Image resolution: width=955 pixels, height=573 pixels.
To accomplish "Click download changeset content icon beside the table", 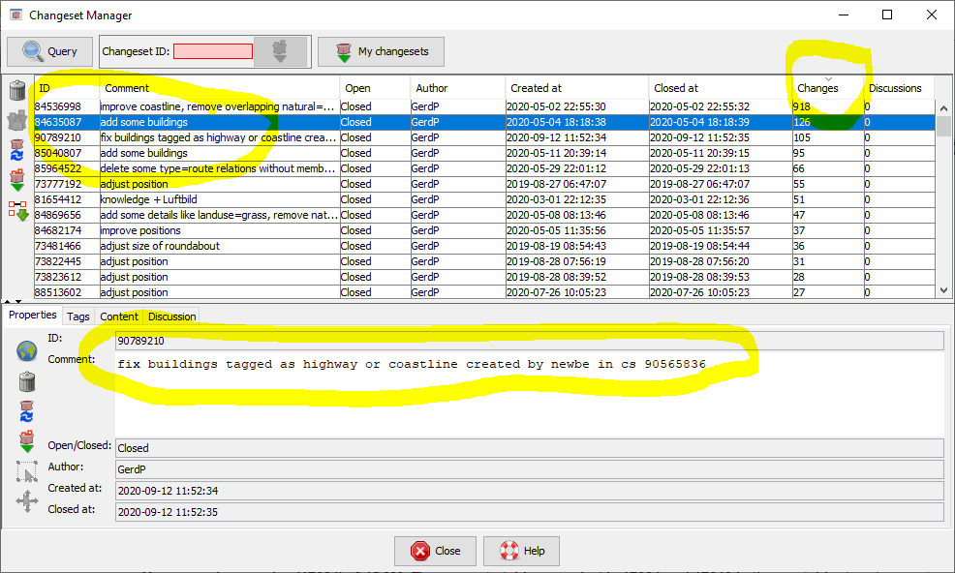I will [x=17, y=180].
